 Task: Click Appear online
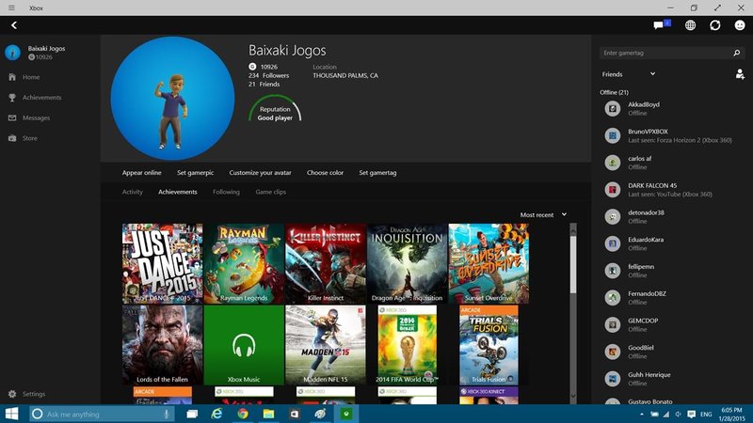point(142,173)
